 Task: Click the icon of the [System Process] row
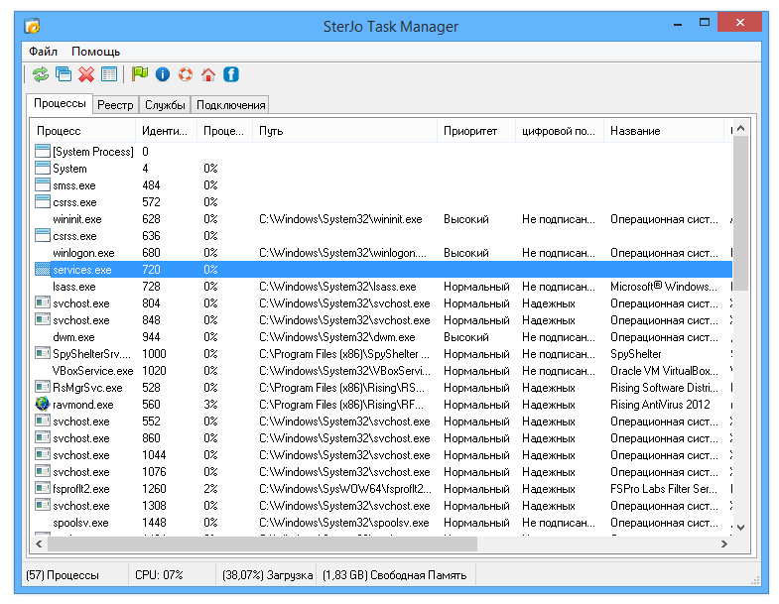point(43,151)
